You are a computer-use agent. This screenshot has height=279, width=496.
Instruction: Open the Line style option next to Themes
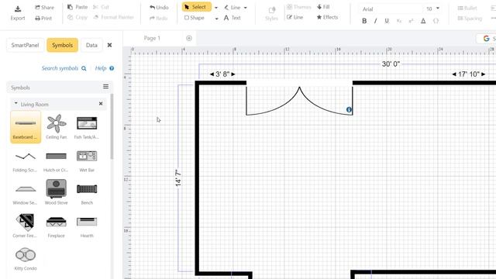tap(294, 17)
